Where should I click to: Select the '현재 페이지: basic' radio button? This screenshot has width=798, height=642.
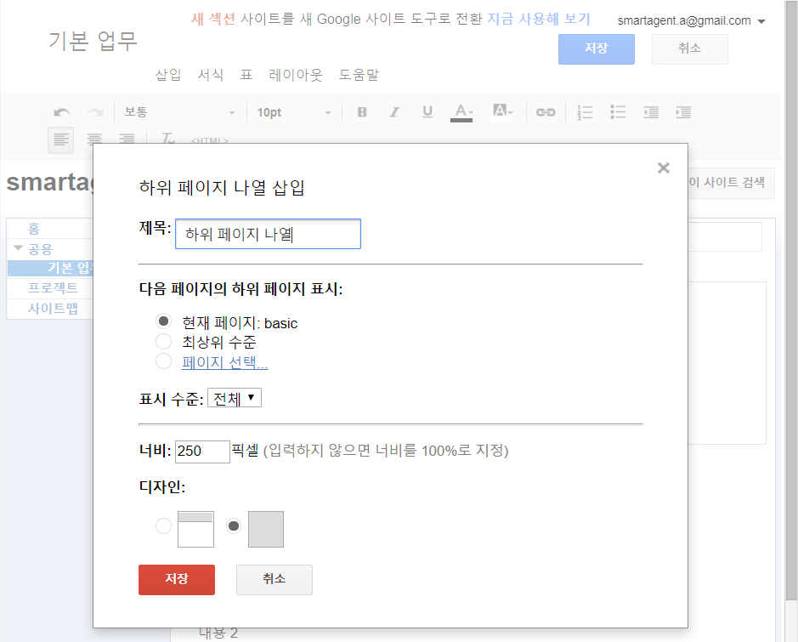[x=164, y=322]
